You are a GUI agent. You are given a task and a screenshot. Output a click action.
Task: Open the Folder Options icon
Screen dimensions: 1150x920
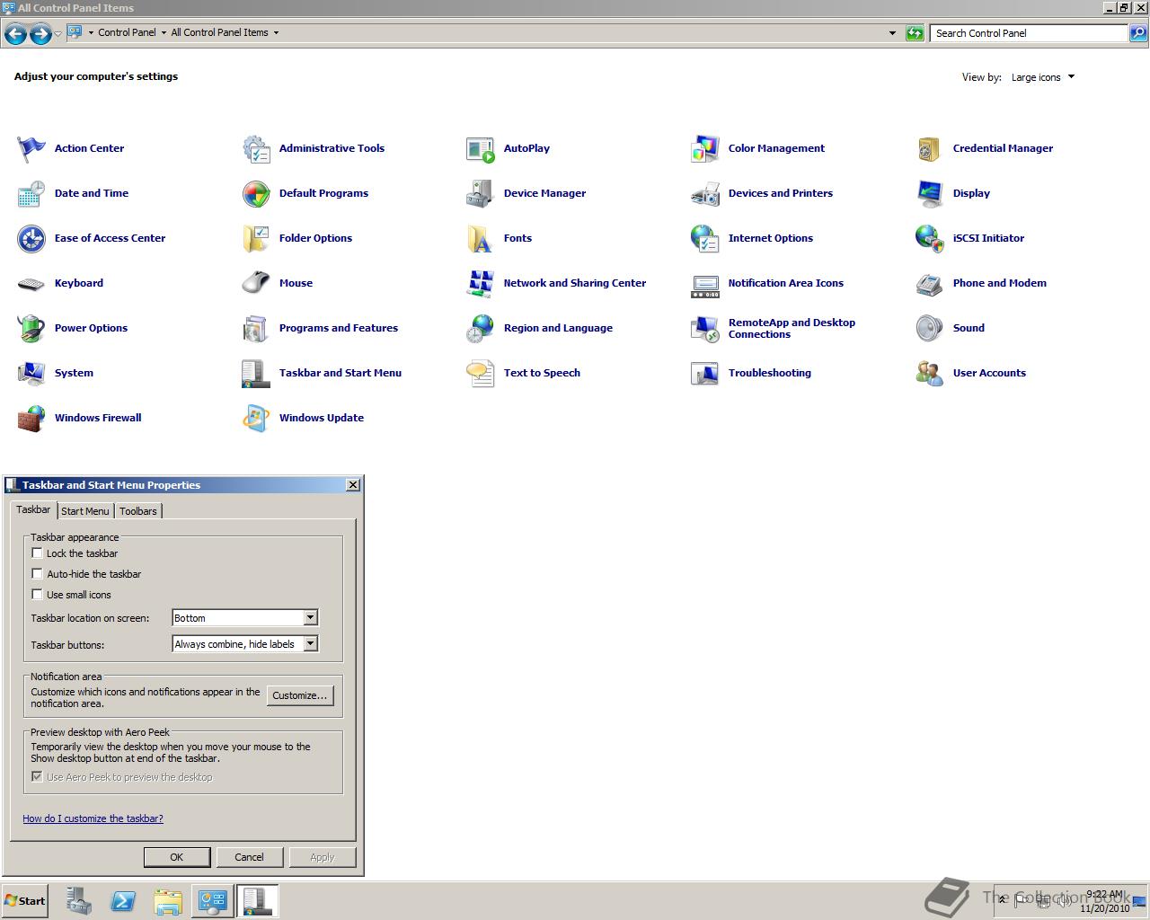pos(256,238)
